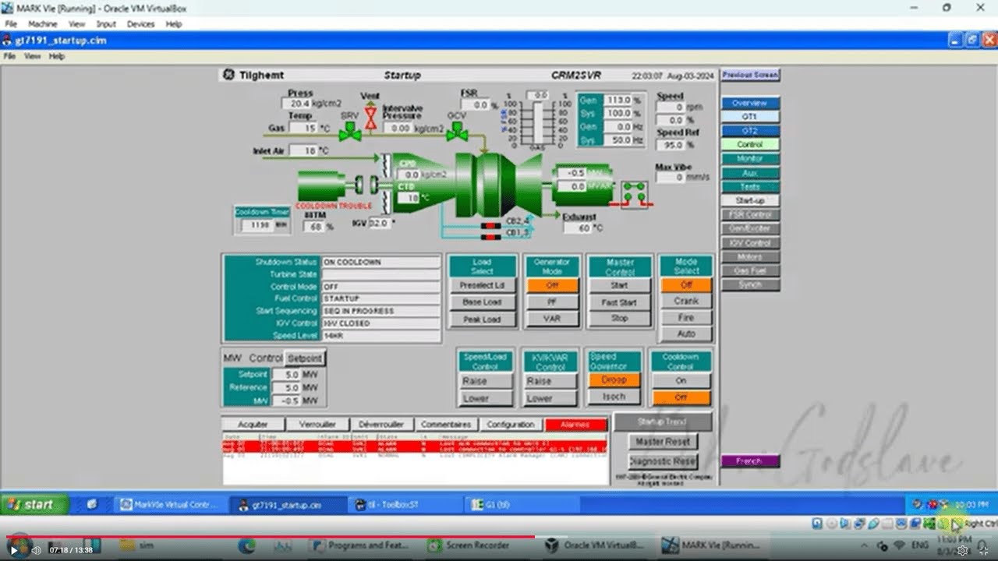Select Crank in Mode Select
Viewport: 998px width, 561px height.
686,301
